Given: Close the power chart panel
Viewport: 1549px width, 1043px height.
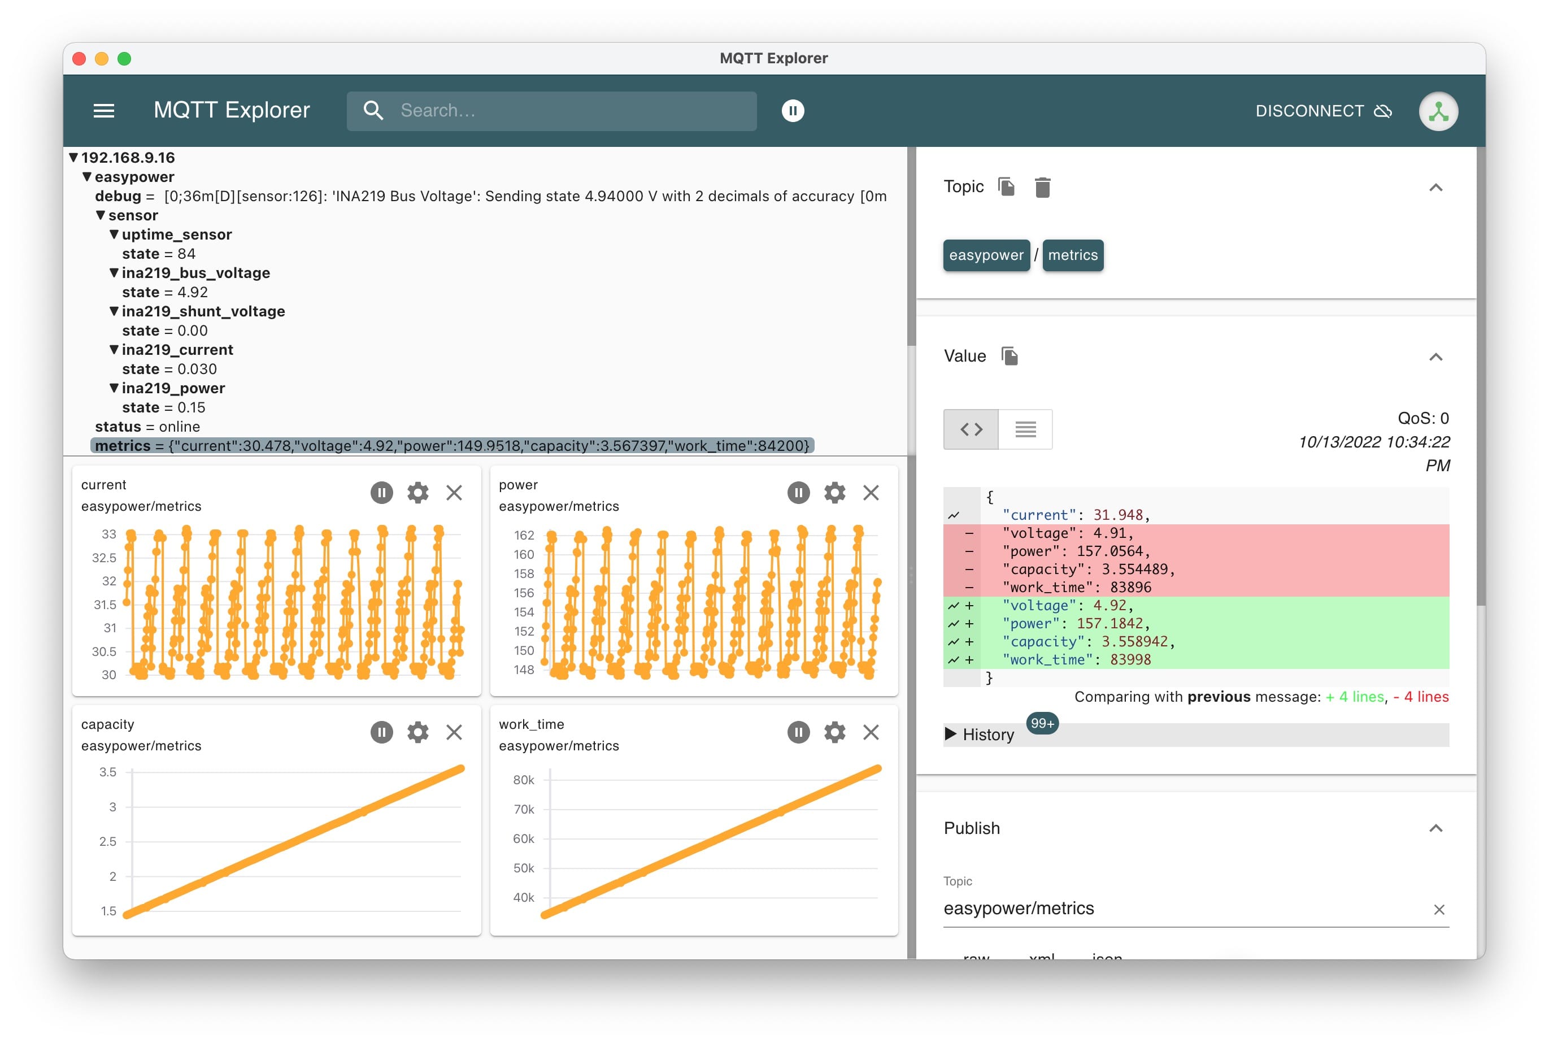Looking at the screenshot, I should (871, 493).
